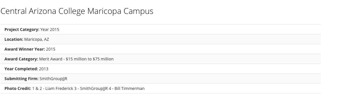Click SmithGroupJJR in the Submitting Firm row
Screen dimensions: 340x109
[53, 79]
